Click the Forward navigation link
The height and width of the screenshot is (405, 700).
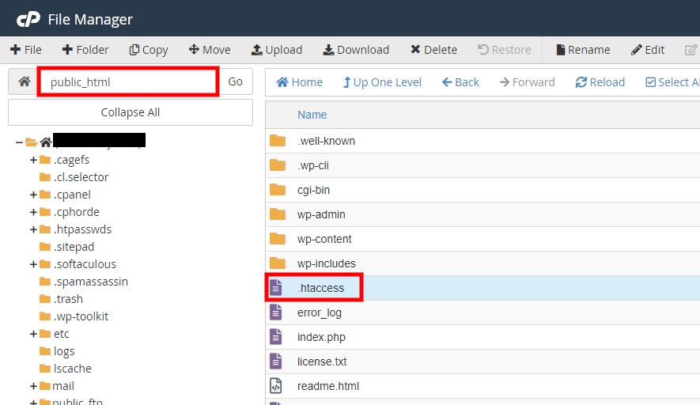point(528,82)
